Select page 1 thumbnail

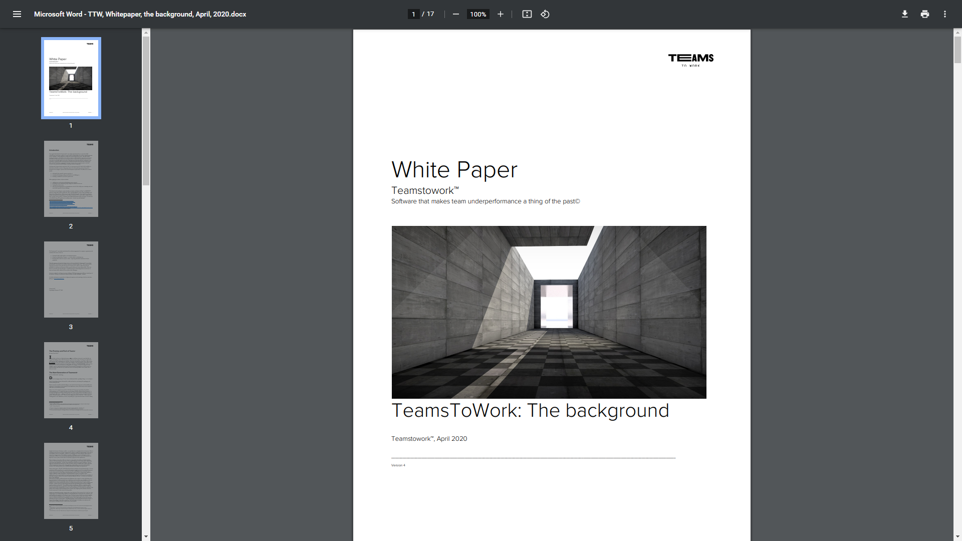click(x=71, y=78)
